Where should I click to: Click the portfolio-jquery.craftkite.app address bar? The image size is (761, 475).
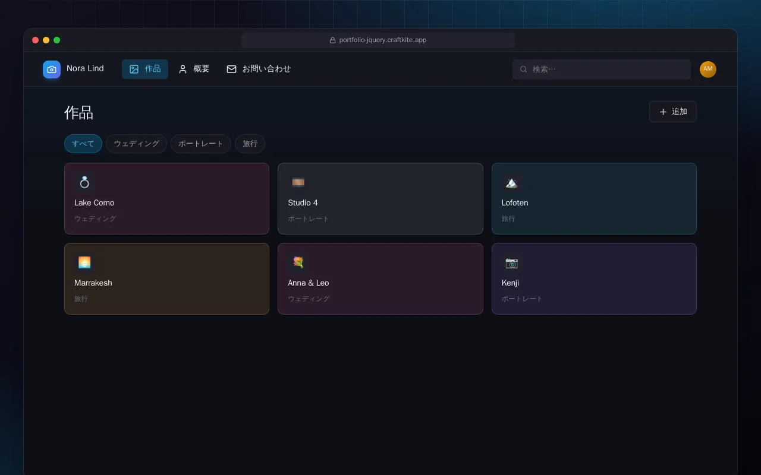pyautogui.click(x=378, y=40)
